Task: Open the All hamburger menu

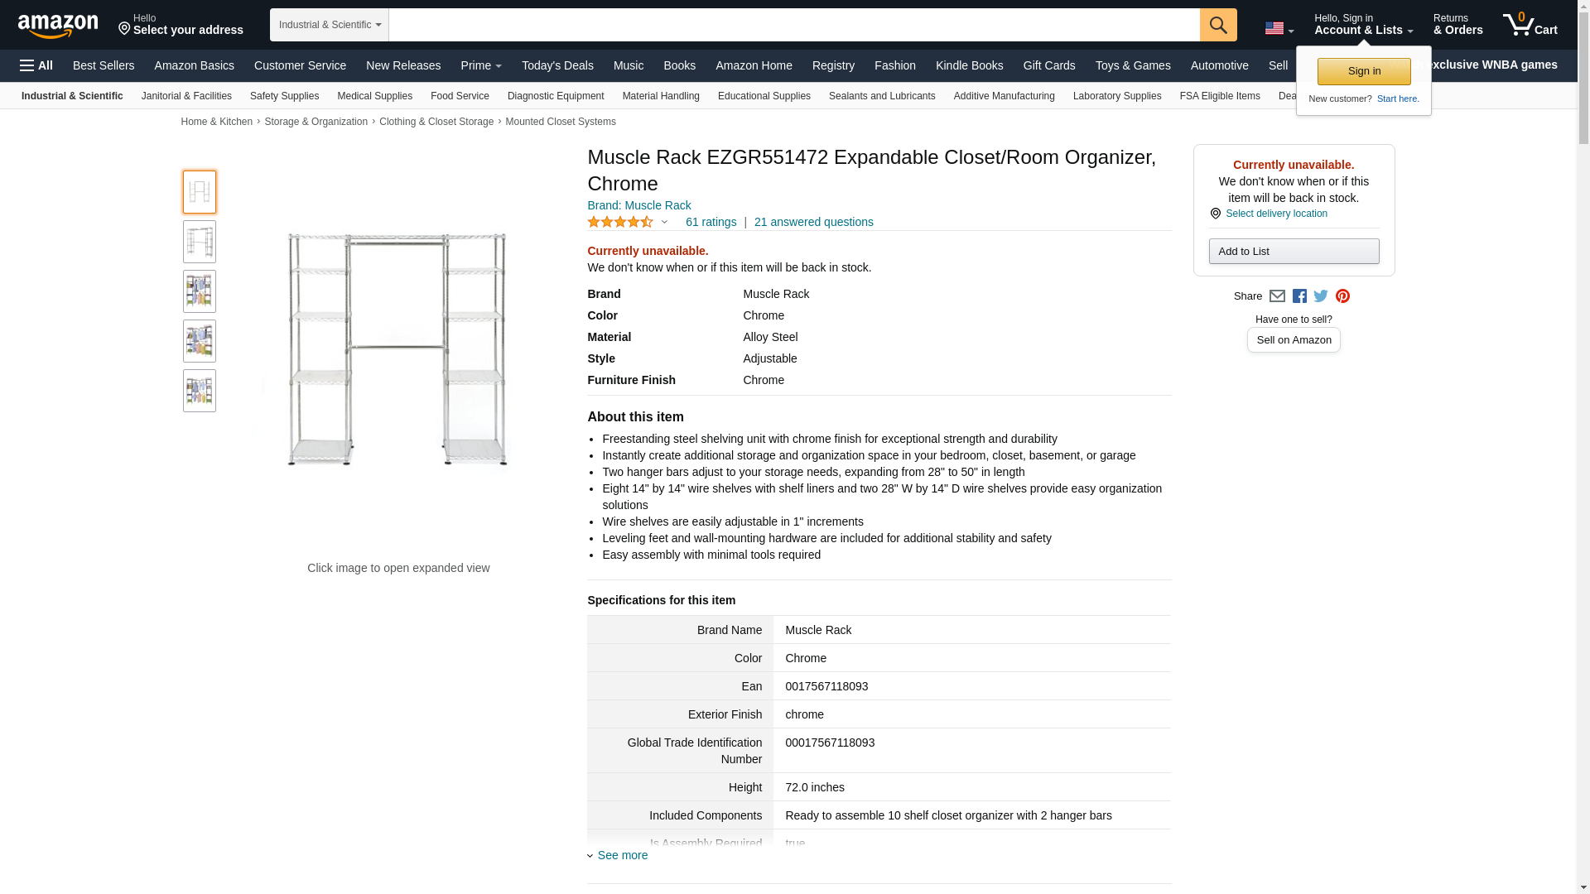Action: (36, 65)
